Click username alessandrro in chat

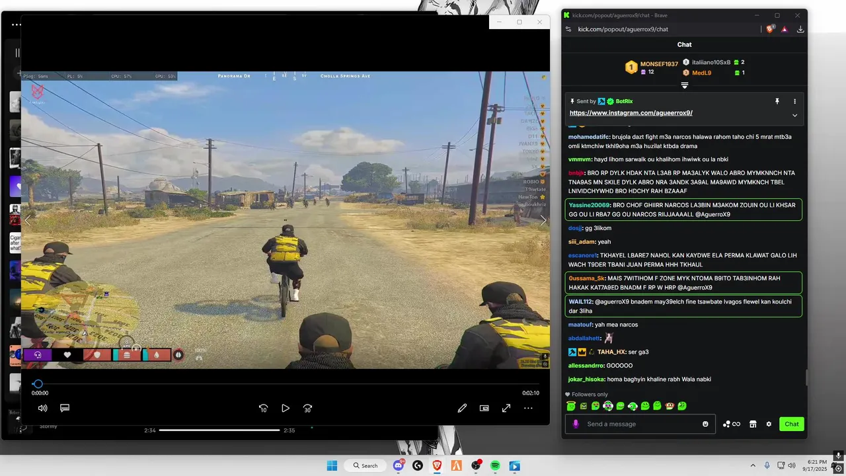586,366
